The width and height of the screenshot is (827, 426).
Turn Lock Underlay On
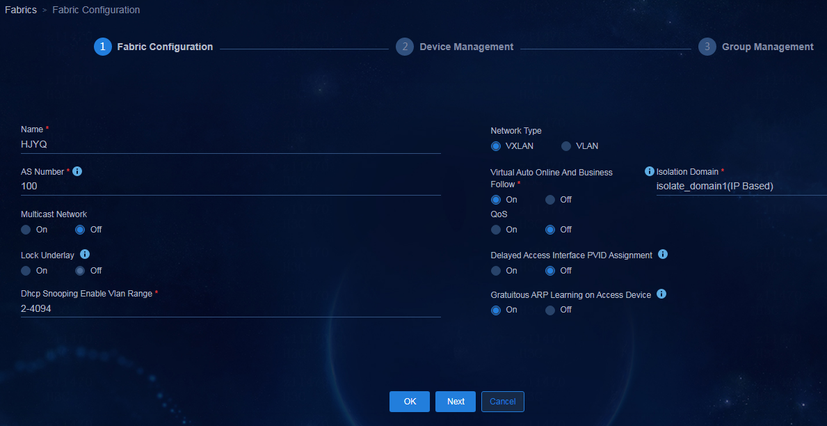pos(26,271)
